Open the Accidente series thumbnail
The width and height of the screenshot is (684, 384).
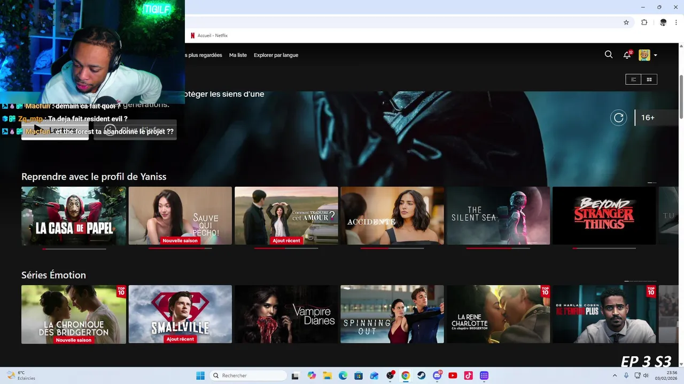tap(392, 215)
